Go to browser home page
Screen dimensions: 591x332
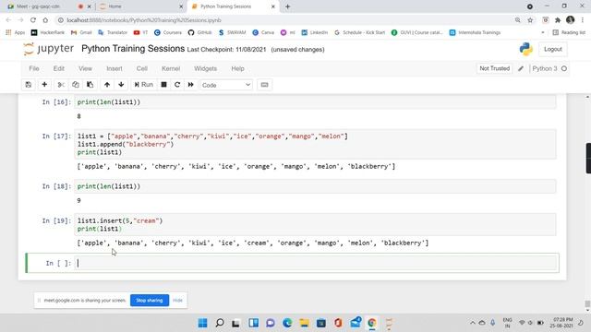coord(45,20)
